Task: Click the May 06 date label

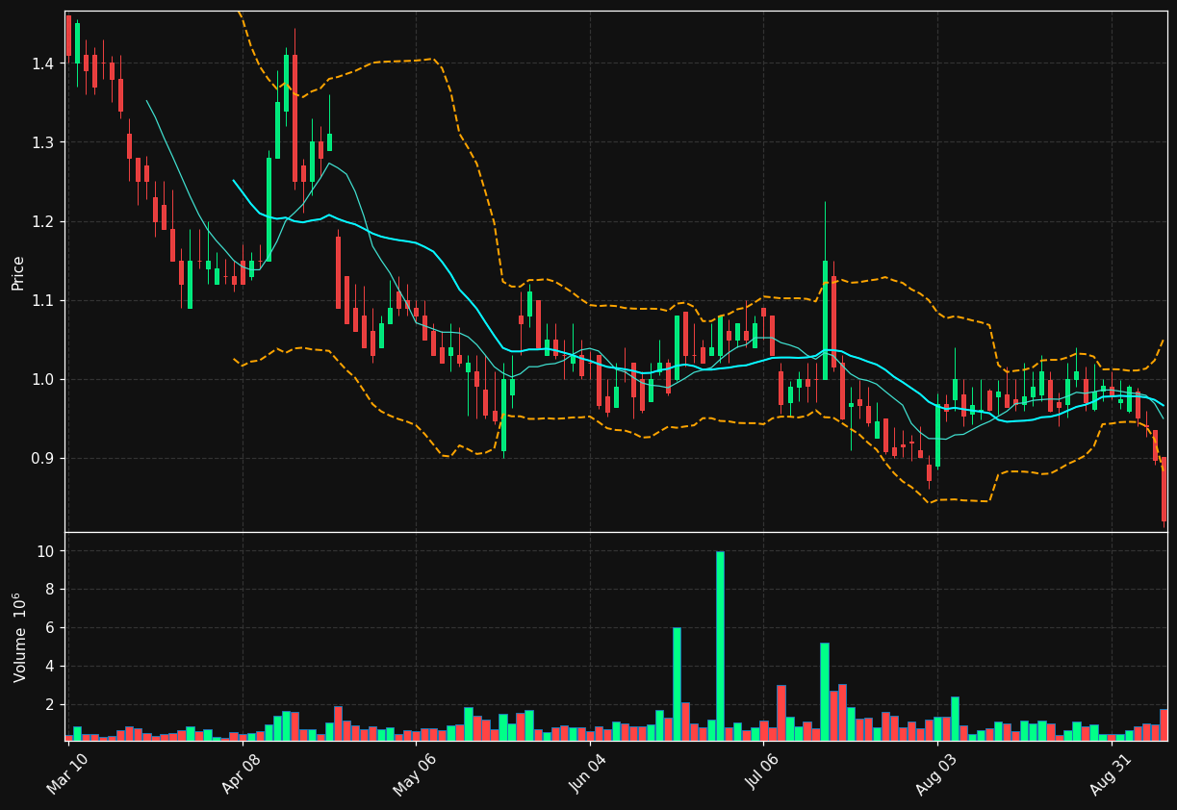Action: [415, 774]
